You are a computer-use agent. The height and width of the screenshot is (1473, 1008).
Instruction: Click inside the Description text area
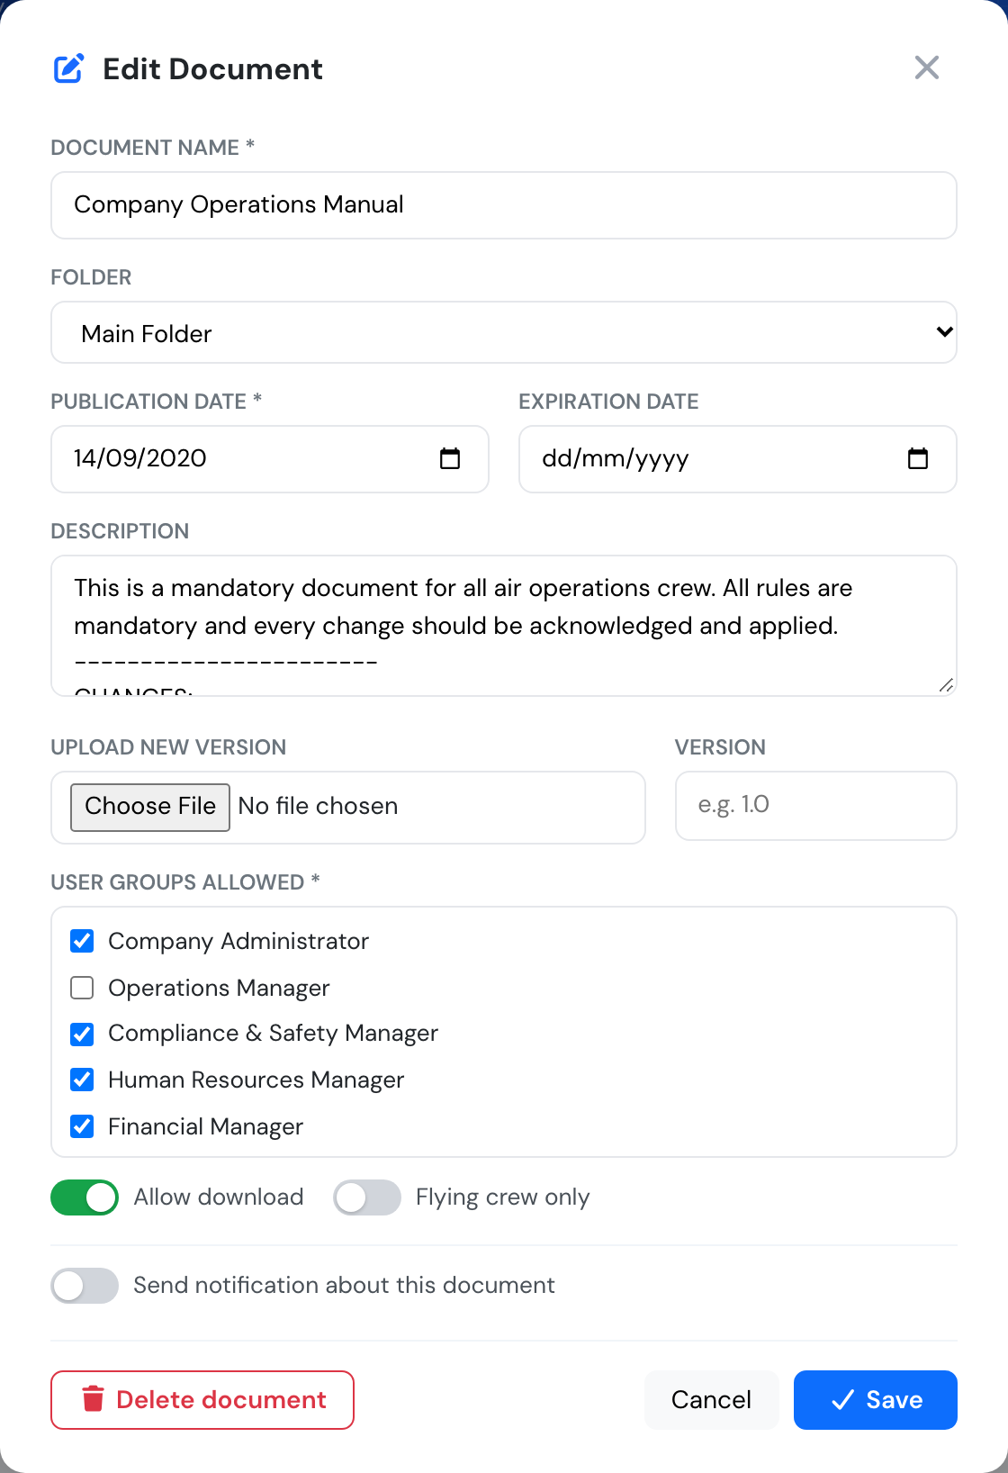pyautogui.click(x=504, y=626)
